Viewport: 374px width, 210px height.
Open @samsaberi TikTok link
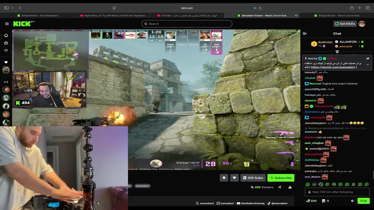pos(277,203)
